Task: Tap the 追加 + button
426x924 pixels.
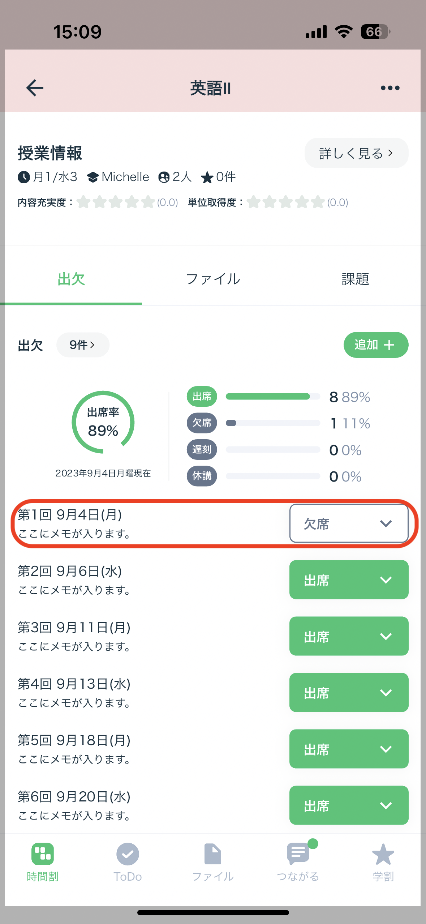Action: (376, 345)
